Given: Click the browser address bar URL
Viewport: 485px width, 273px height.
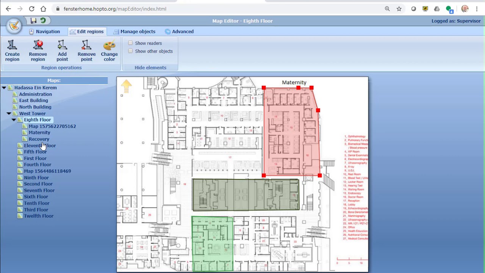Looking at the screenshot, I should click(115, 9).
